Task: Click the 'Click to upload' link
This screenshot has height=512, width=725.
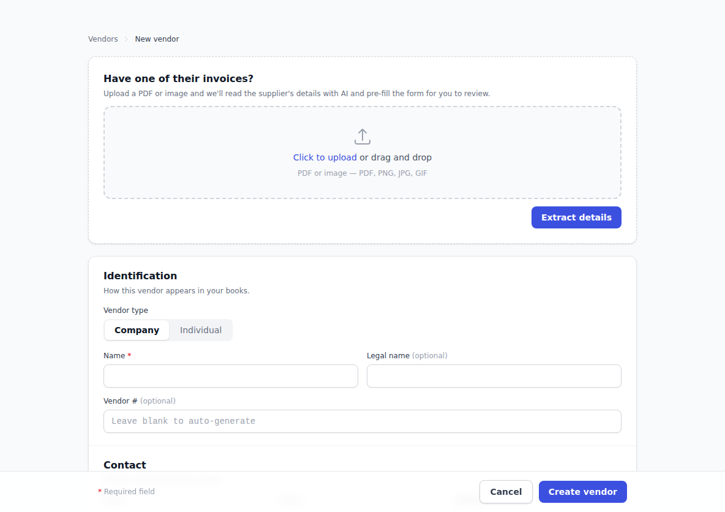Action: tap(325, 157)
